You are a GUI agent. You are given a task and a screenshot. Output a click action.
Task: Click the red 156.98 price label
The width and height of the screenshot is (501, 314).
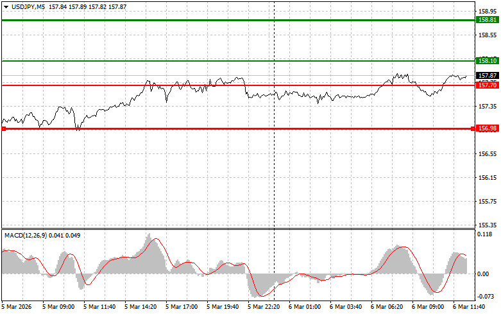click(x=488, y=128)
